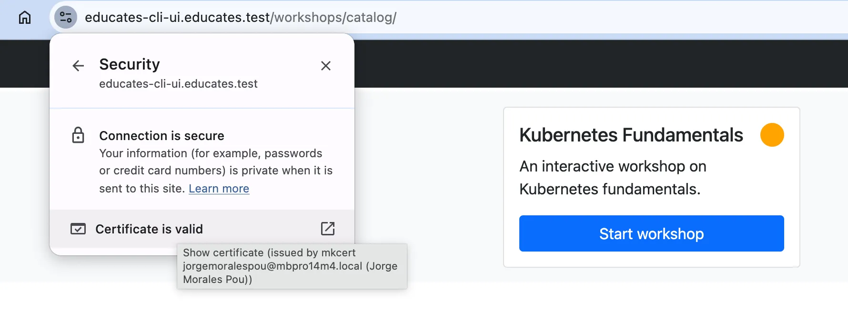Open site information tune icon
Screen dimensions: 848x323
(x=66, y=18)
